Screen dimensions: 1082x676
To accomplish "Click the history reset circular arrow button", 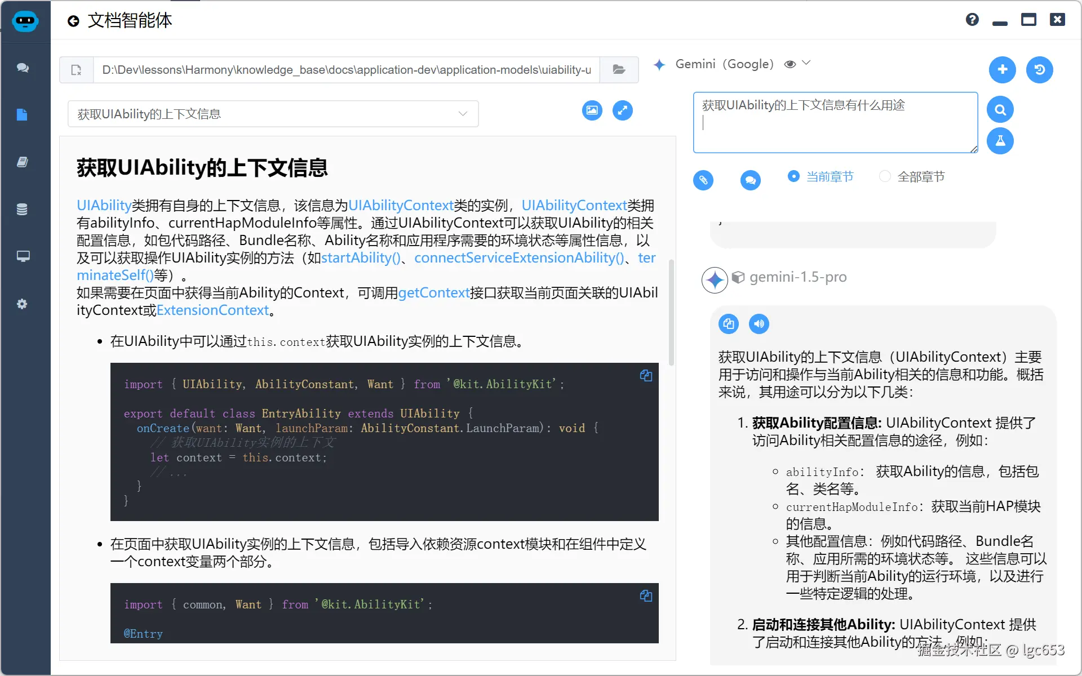I will [x=1039, y=70].
